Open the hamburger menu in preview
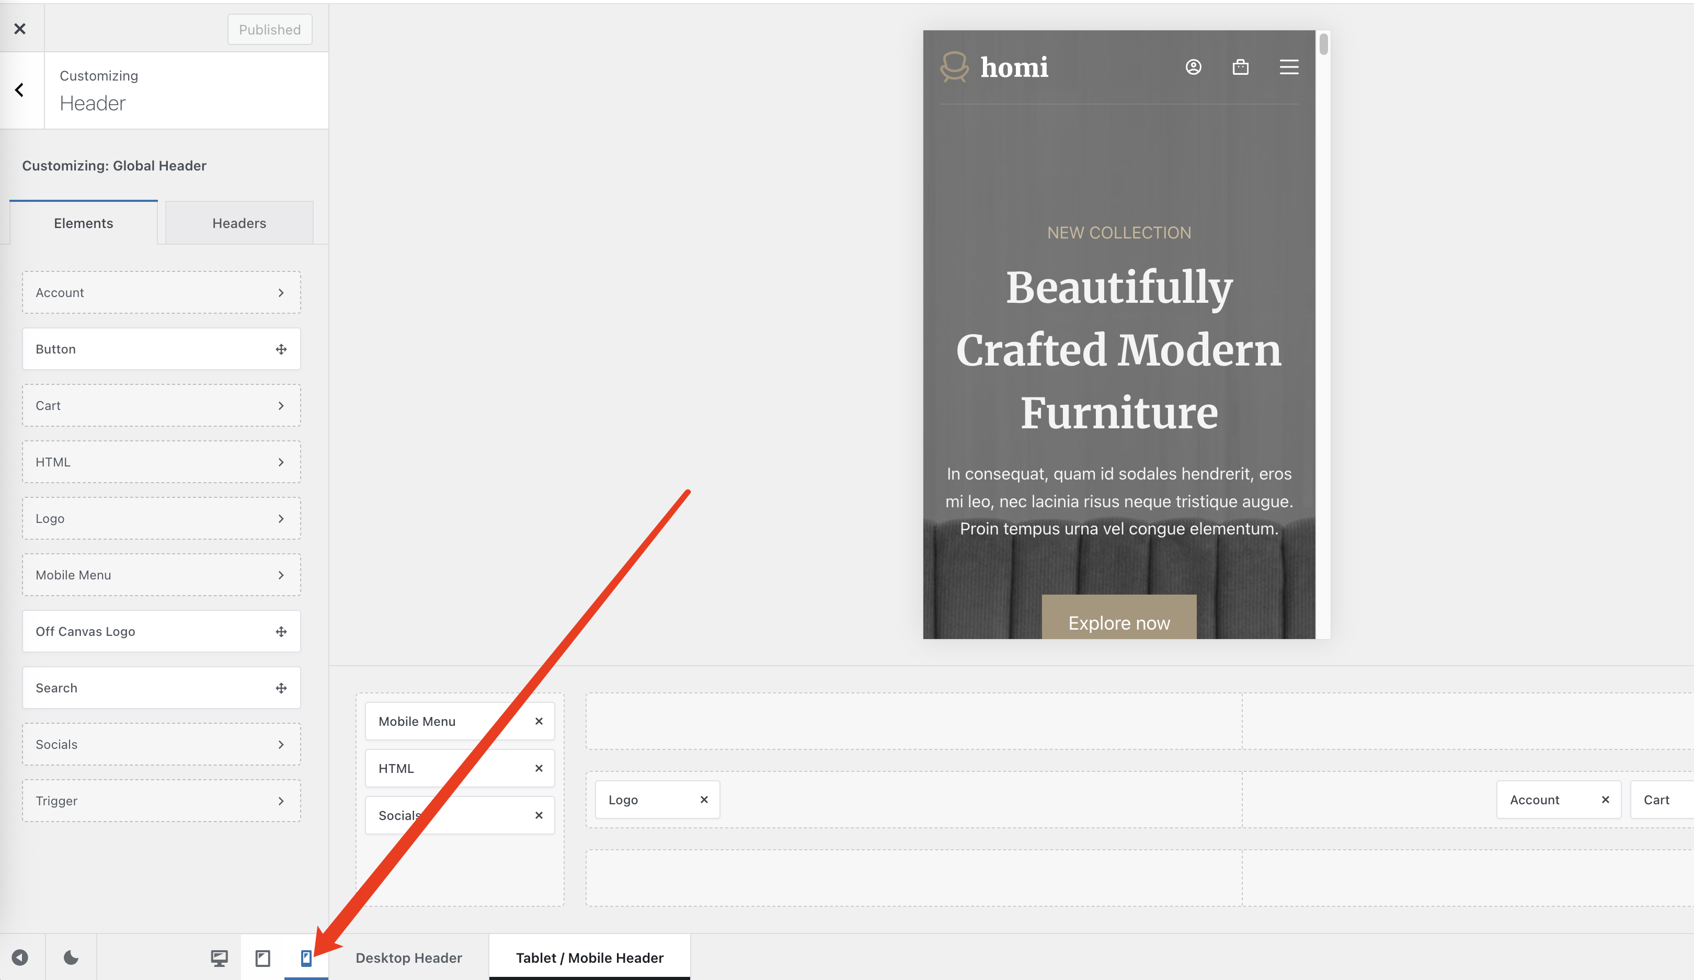The image size is (1694, 980). [x=1289, y=67]
